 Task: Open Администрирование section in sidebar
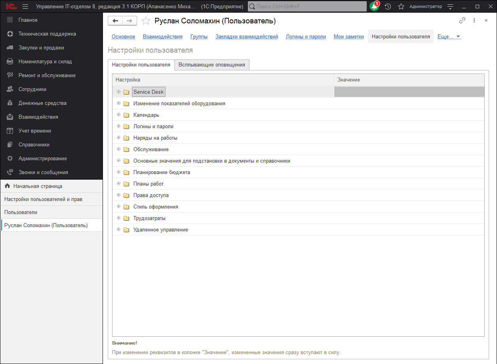tap(42, 159)
